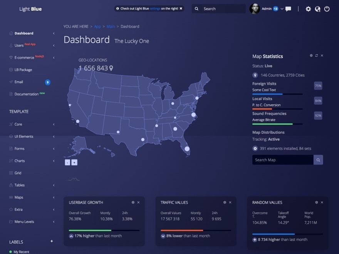
Task: Click the Search Map magnifier button
Action: (x=318, y=160)
